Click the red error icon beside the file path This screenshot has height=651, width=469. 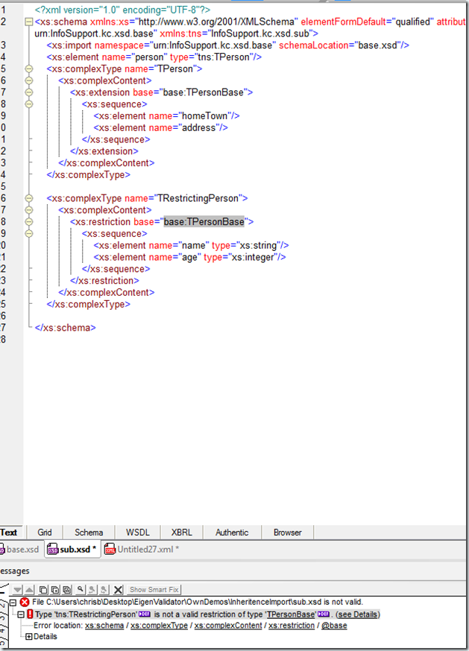[x=25, y=602]
